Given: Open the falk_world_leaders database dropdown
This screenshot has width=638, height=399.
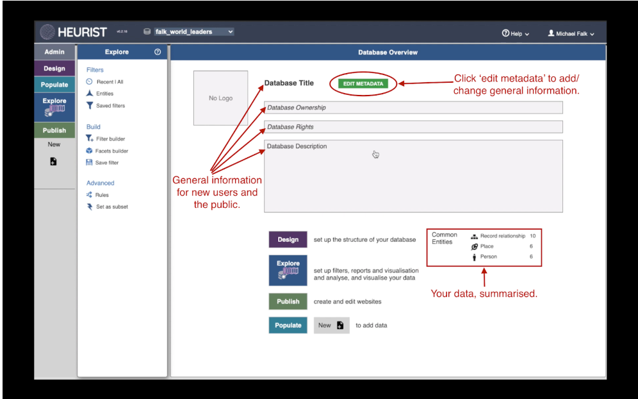Looking at the screenshot, I should coord(193,32).
